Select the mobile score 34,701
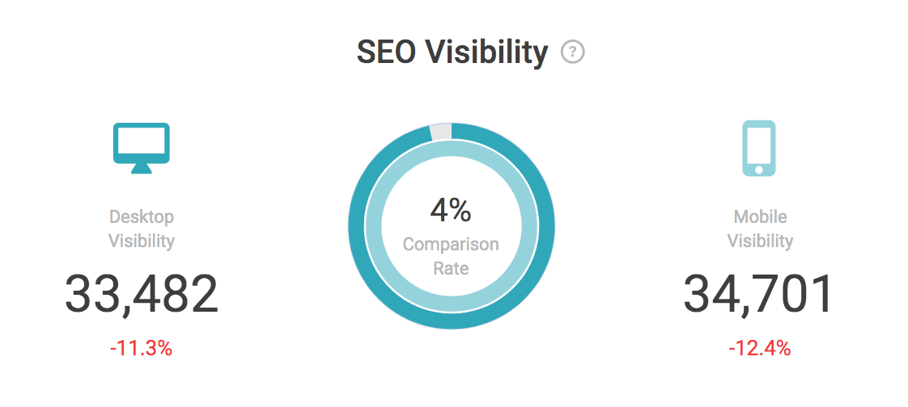908x407 pixels. pos(759,294)
